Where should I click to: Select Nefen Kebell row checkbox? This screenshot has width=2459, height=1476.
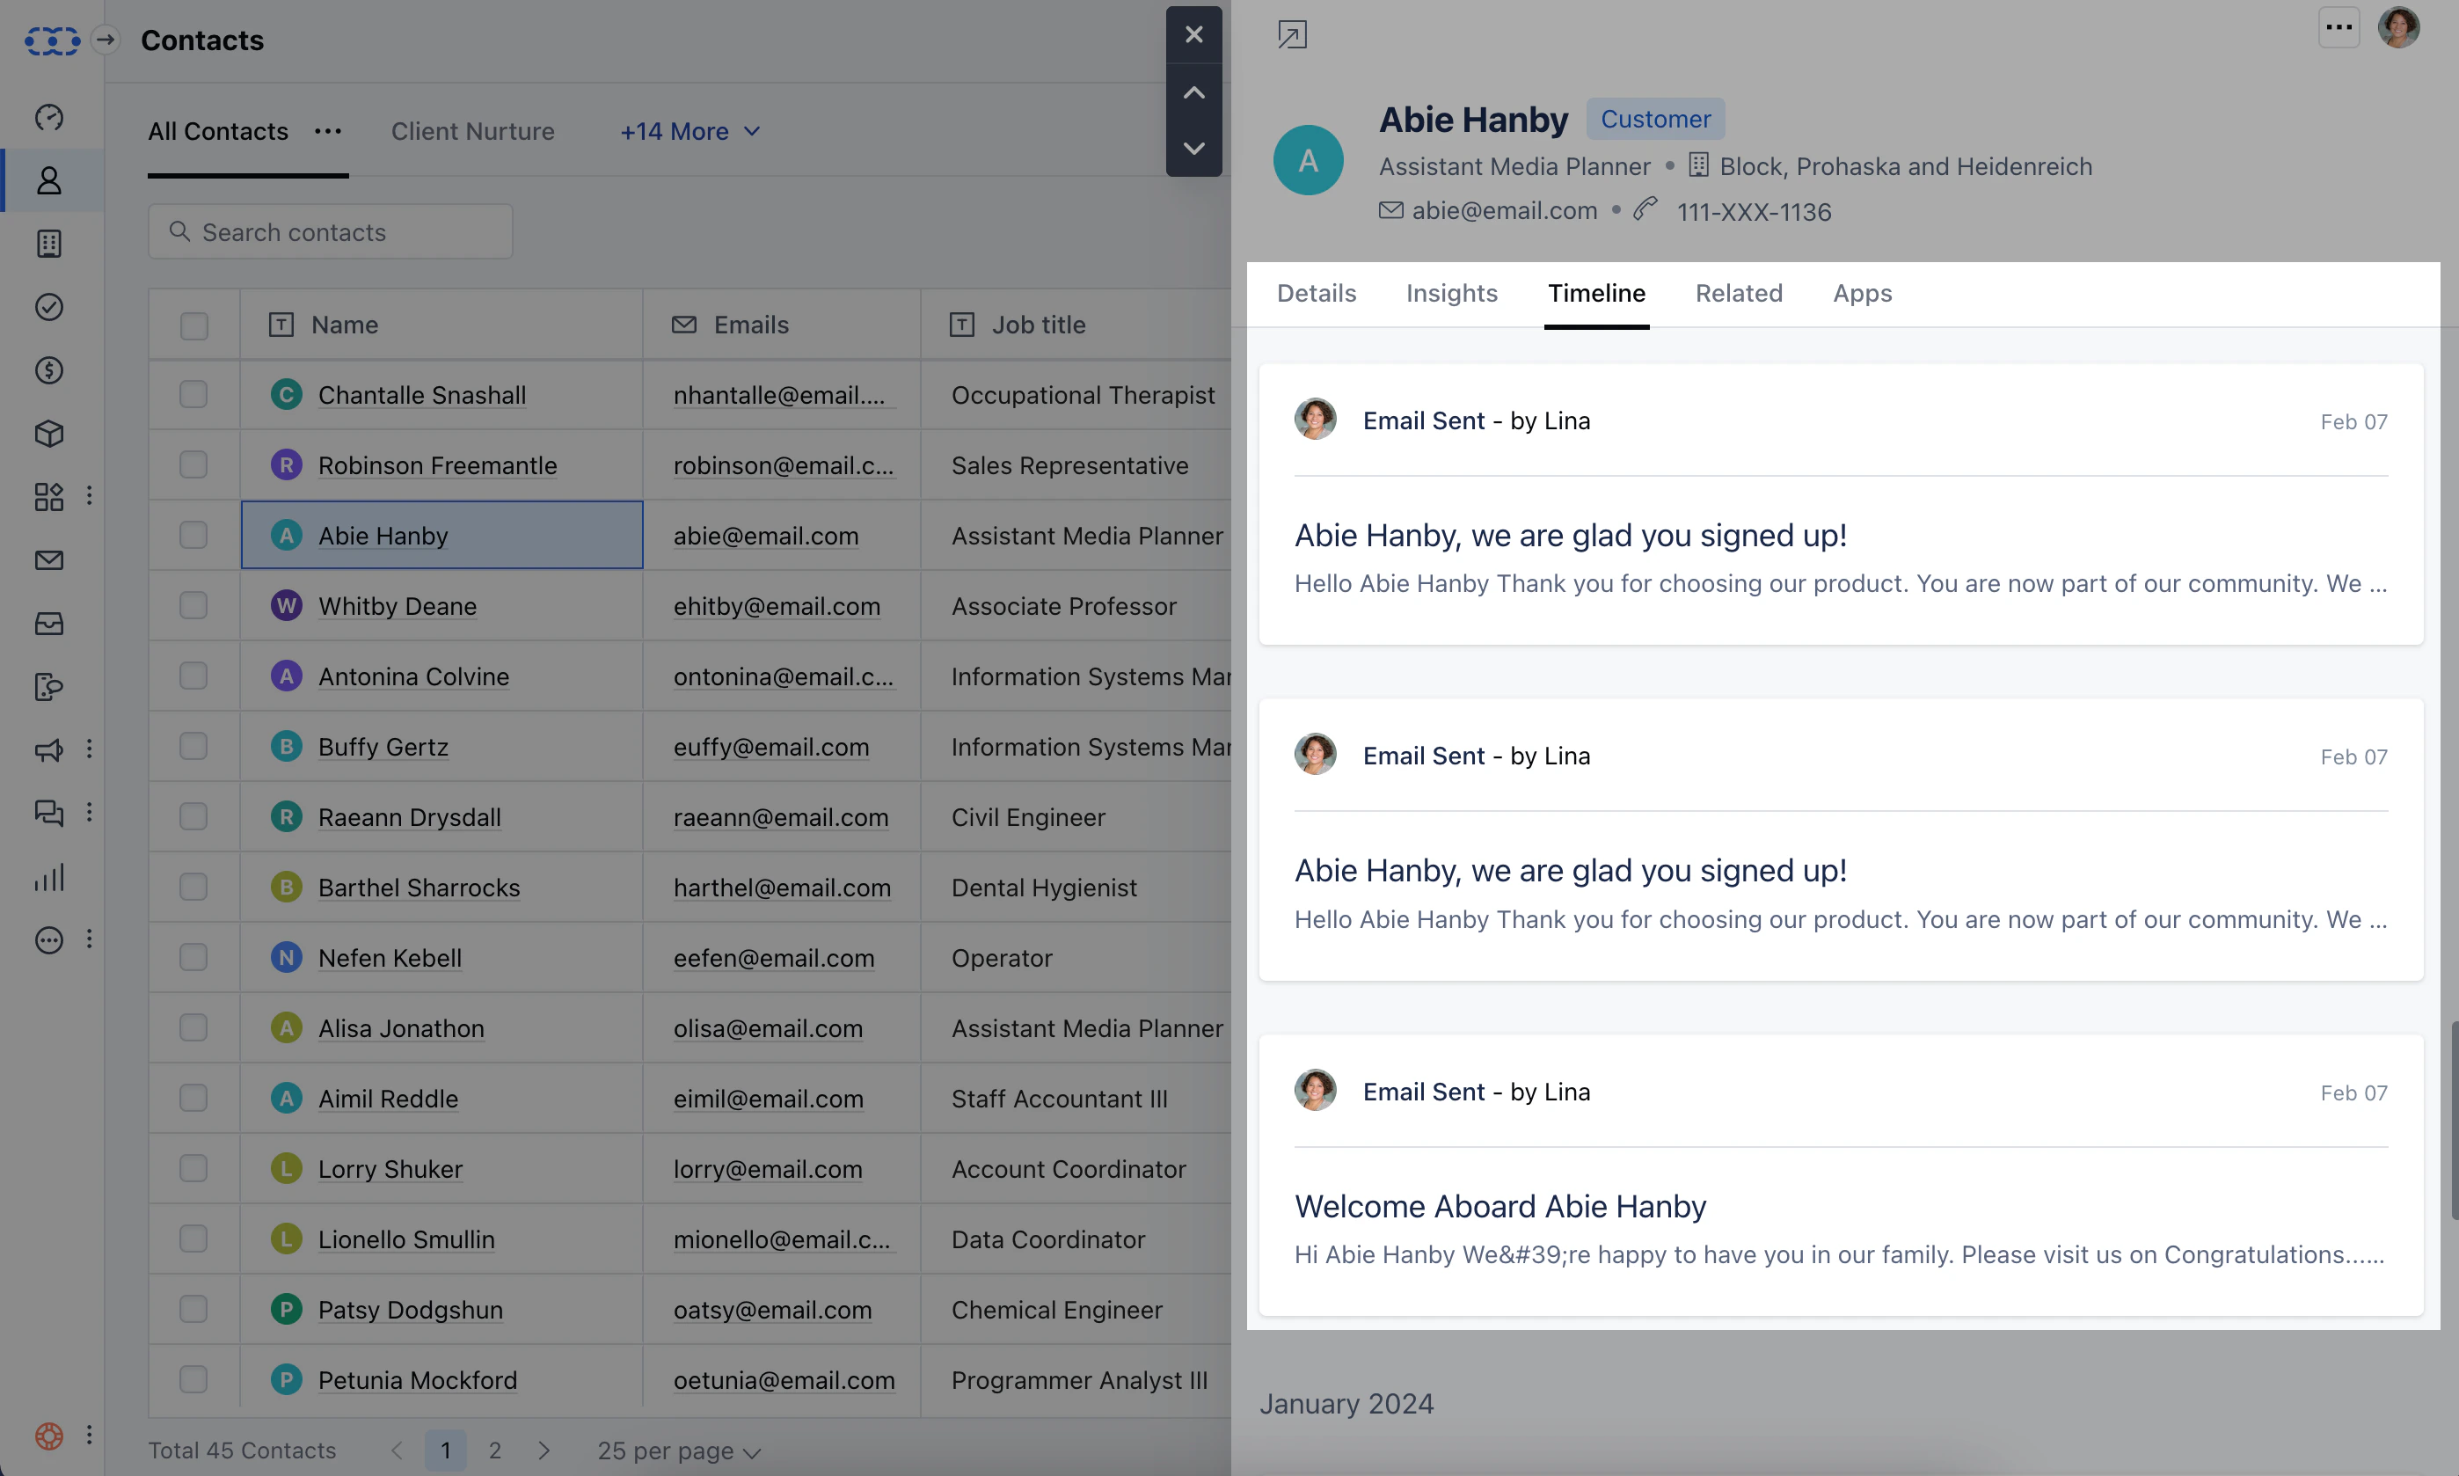193,957
